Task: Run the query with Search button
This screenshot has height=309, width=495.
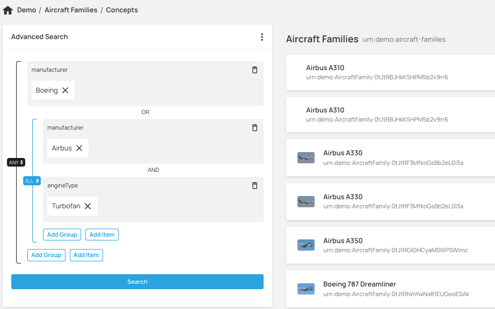Action: (x=137, y=282)
